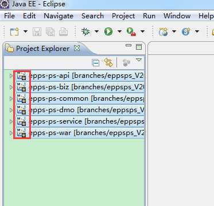Image resolution: width=214 pixels, height=206 pixels.
Task: Open the Run menu
Action: coord(149,16)
